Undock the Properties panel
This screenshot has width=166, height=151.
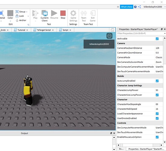(x=162, y=29)
